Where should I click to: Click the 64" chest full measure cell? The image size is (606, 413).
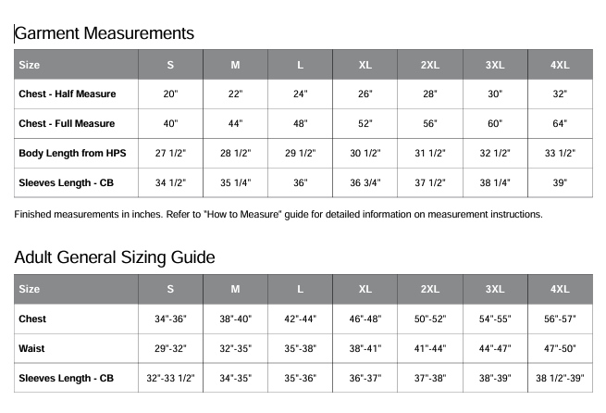(560, 123)
